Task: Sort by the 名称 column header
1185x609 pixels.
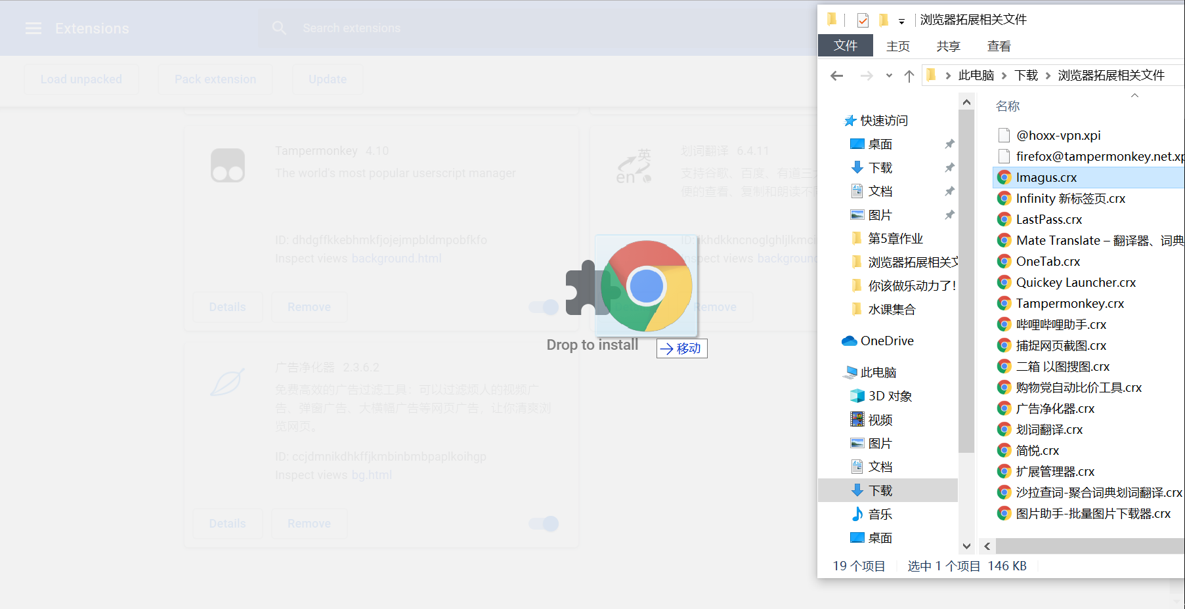Action: click(1008, 106)
